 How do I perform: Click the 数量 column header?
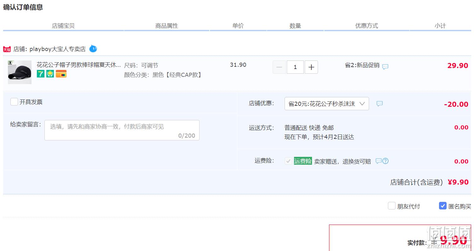(x=295, y=26)
